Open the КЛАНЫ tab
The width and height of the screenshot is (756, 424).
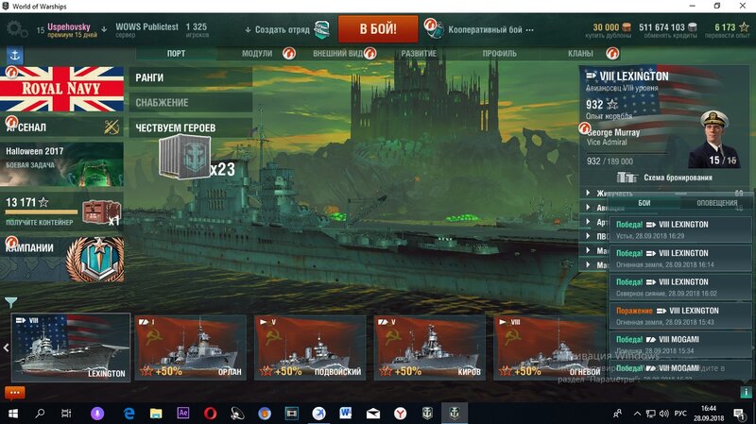pos(580,54)
